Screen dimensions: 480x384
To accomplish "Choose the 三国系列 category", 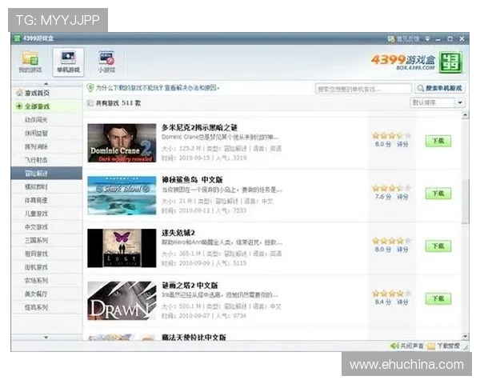I will 46,240.
